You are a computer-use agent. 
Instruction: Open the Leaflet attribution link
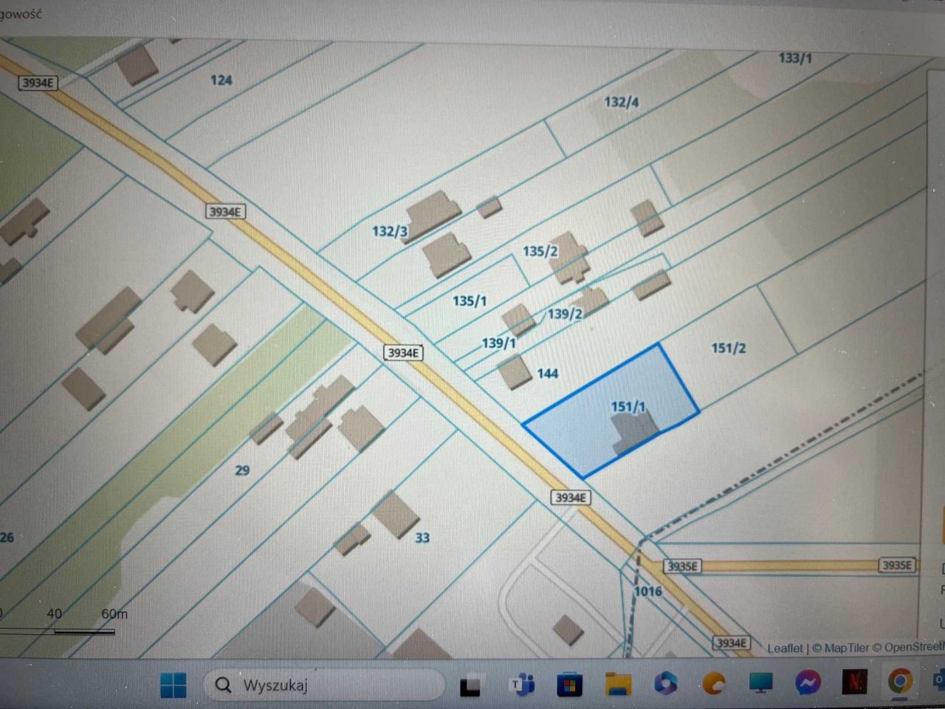pos(784,648)
